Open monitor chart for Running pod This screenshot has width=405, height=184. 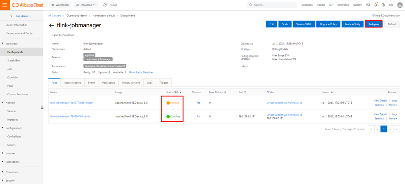coord(199,116)
